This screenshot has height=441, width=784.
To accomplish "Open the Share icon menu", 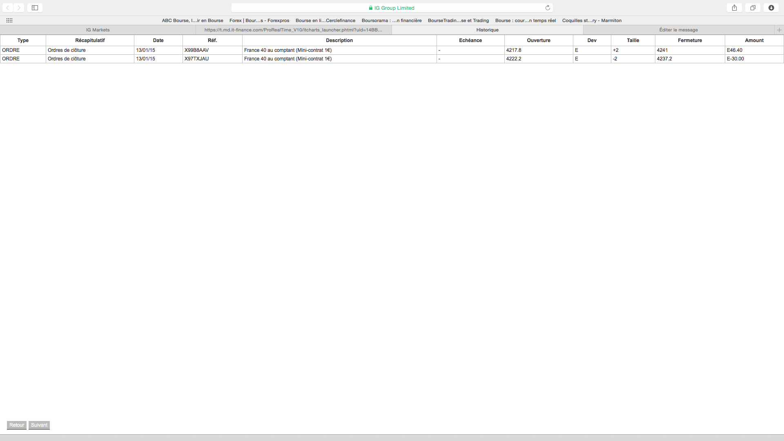I will 734,8.
